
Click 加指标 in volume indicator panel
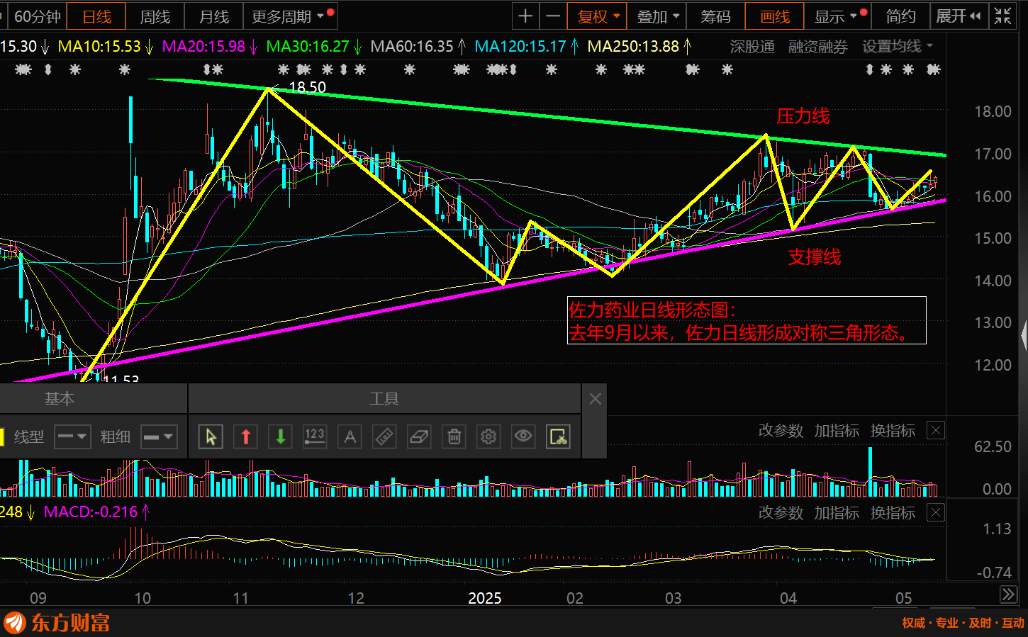(837, 431)
